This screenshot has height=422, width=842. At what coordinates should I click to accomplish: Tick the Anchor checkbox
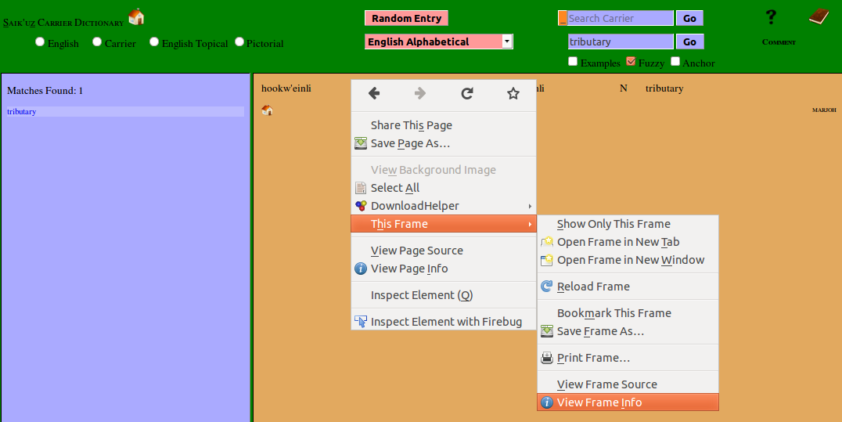click(675, 62)
